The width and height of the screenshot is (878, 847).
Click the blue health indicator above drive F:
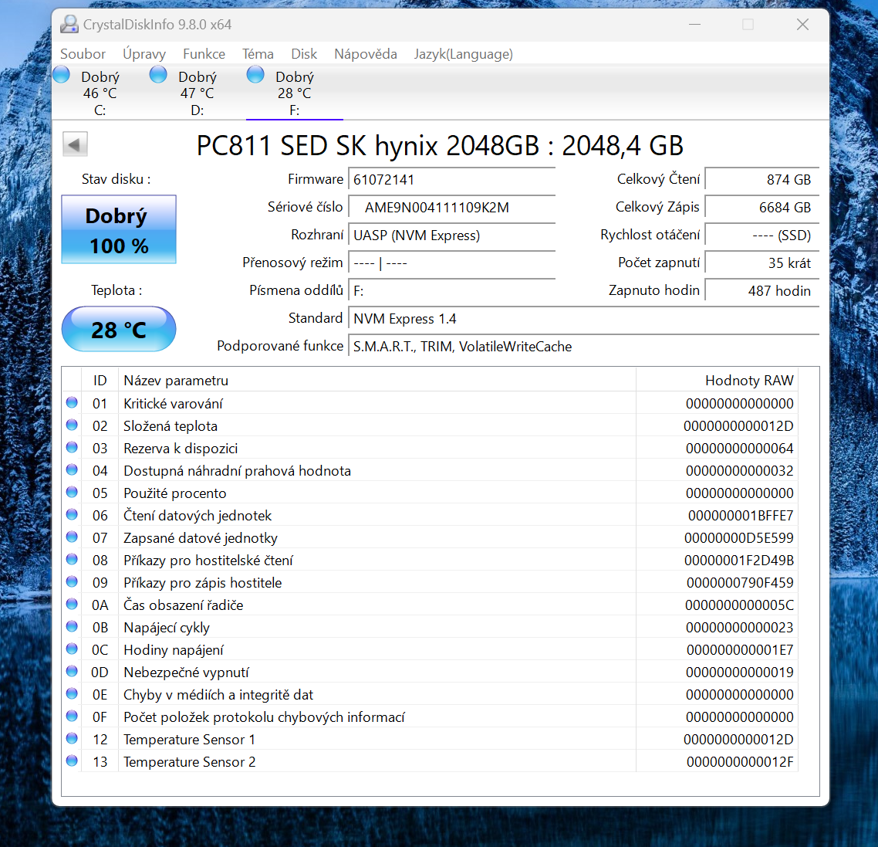click(255, 73)
